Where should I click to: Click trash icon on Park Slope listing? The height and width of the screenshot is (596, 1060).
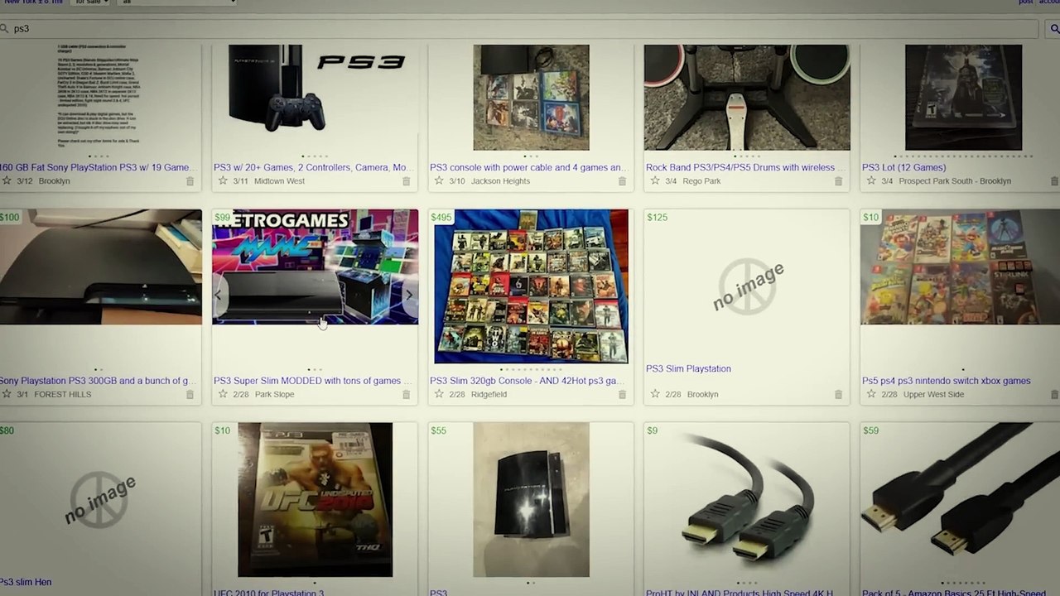click(x=406, y=395)
